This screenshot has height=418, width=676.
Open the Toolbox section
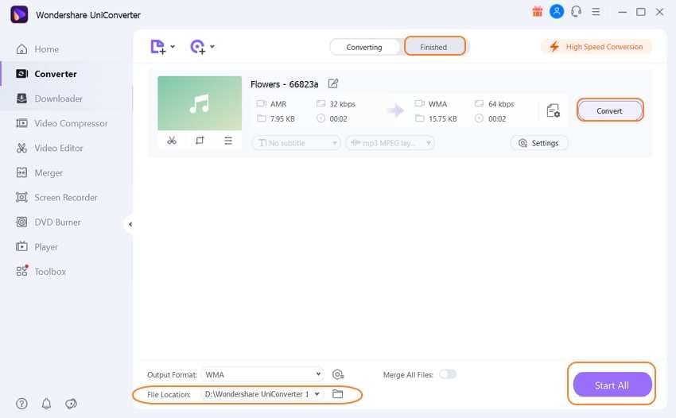click(41, 272)
